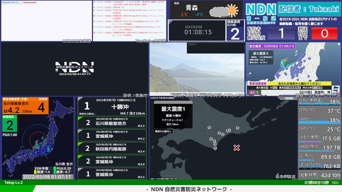
Task: Click the ネットワーク 762 KB reading
Action: click(319, 166)
